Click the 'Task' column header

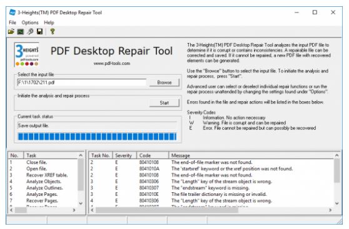click(x=51, y=155)
